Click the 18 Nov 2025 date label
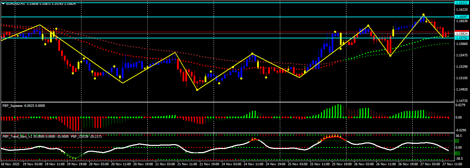470x168 pixels. [x=9, y=165]
